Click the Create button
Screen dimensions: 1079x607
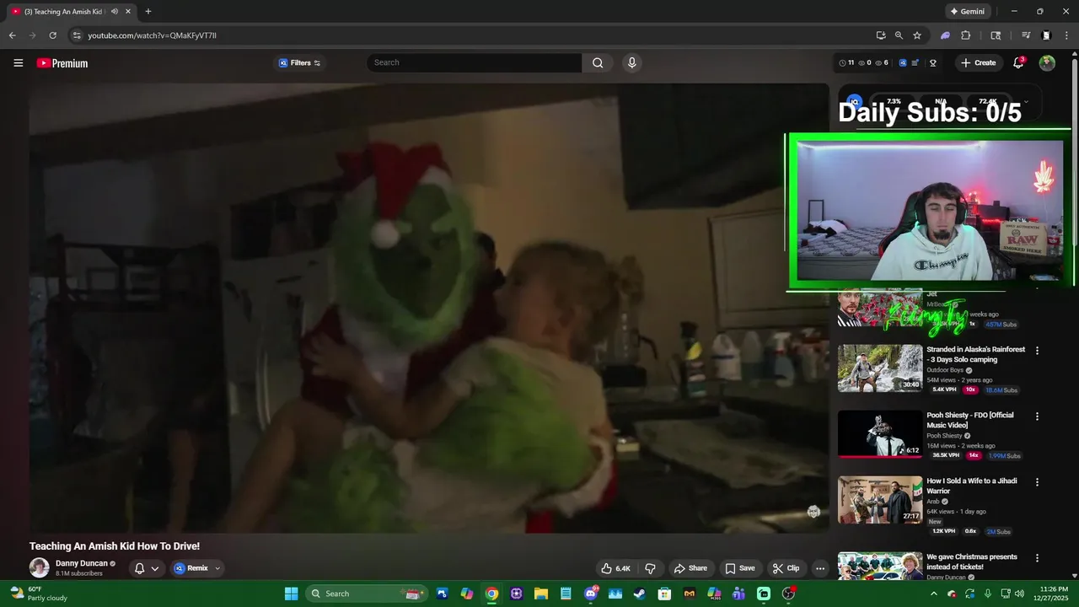point(979,63)
